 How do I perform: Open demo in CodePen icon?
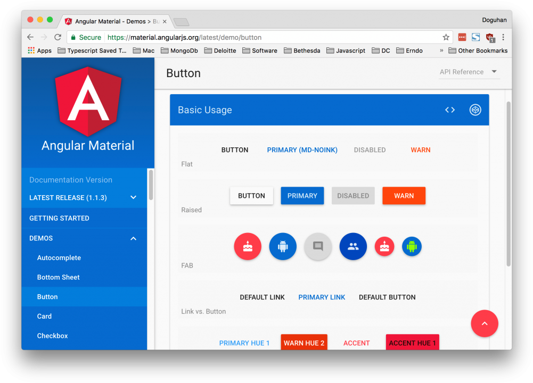pyautogui.click(x=475, y=110)
